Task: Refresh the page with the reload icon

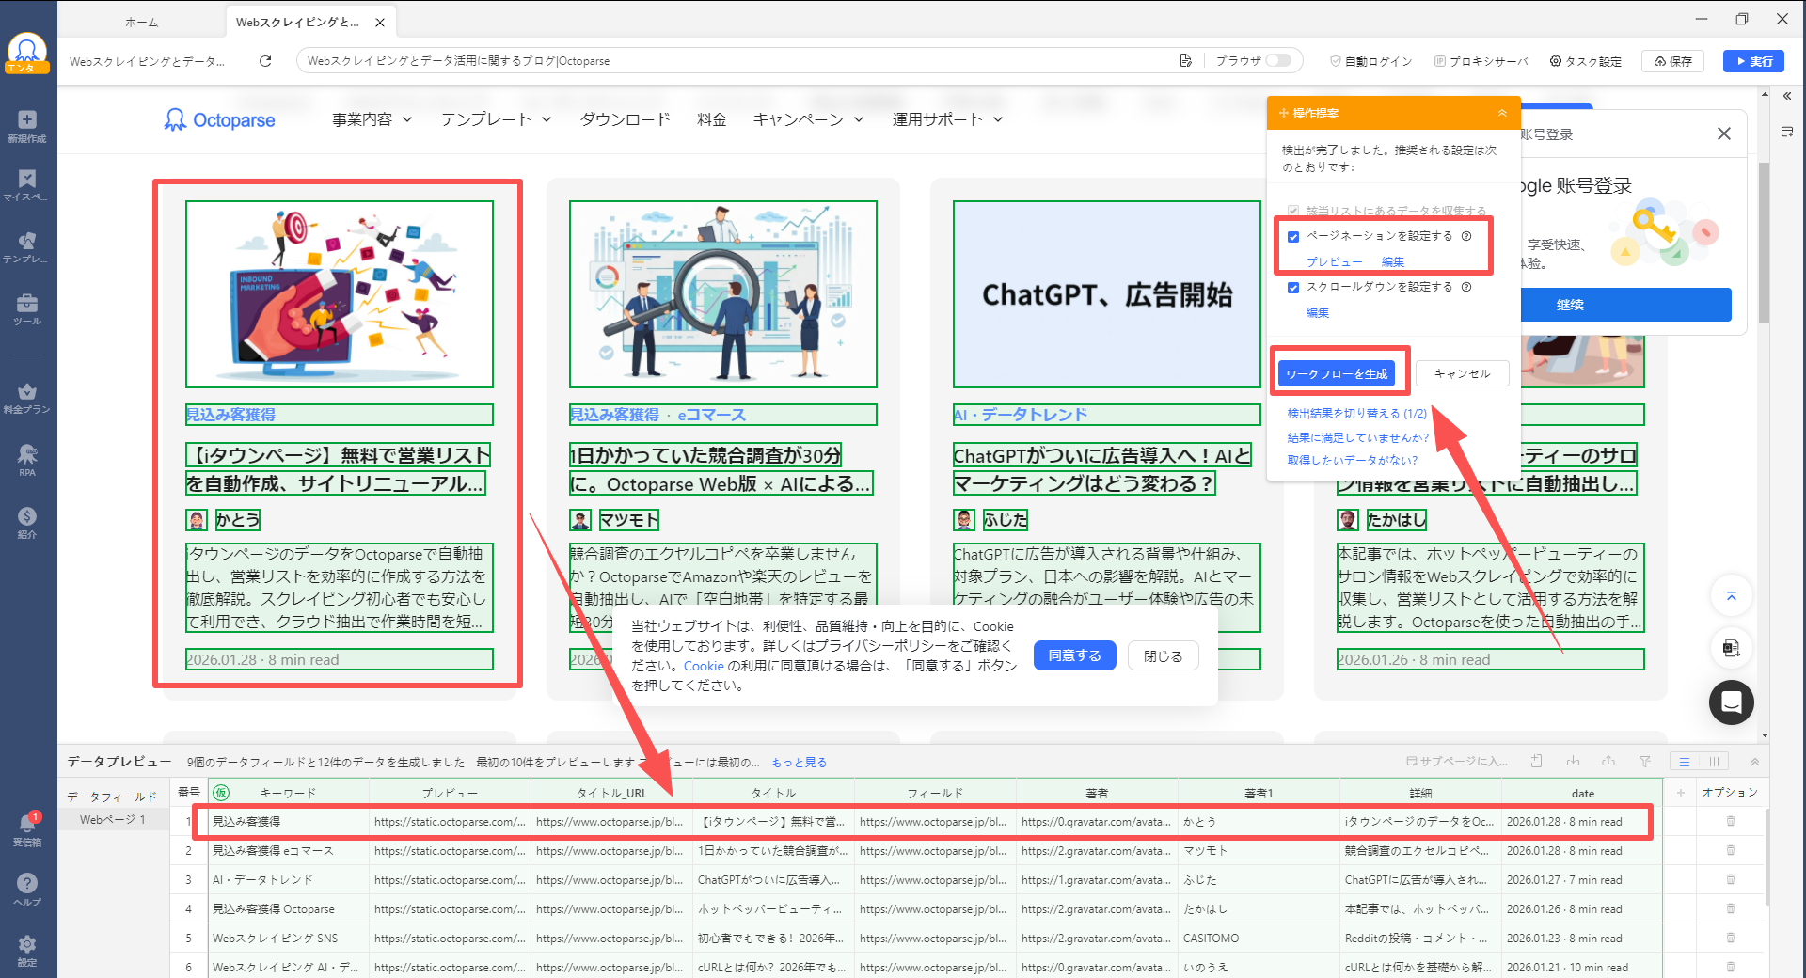Action: (266, 60)
